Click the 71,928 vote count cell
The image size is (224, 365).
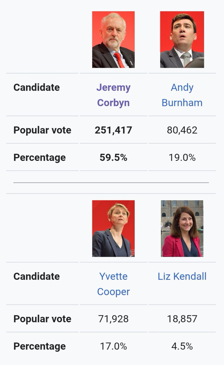114,319
